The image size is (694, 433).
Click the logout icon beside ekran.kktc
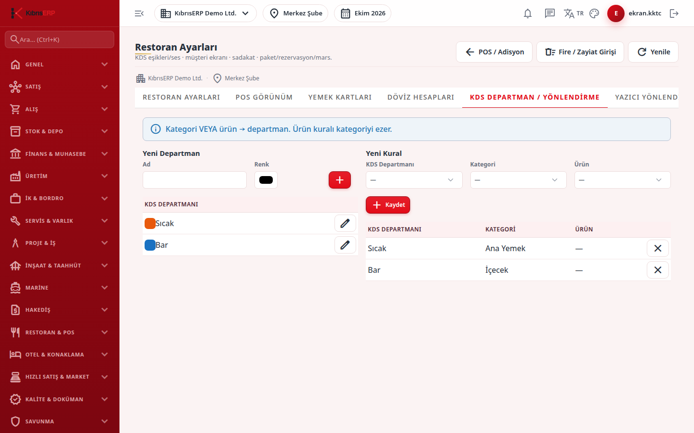[674, 13]
